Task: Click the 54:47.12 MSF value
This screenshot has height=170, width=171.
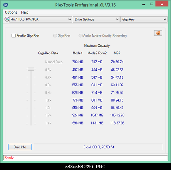Action: 117,77
